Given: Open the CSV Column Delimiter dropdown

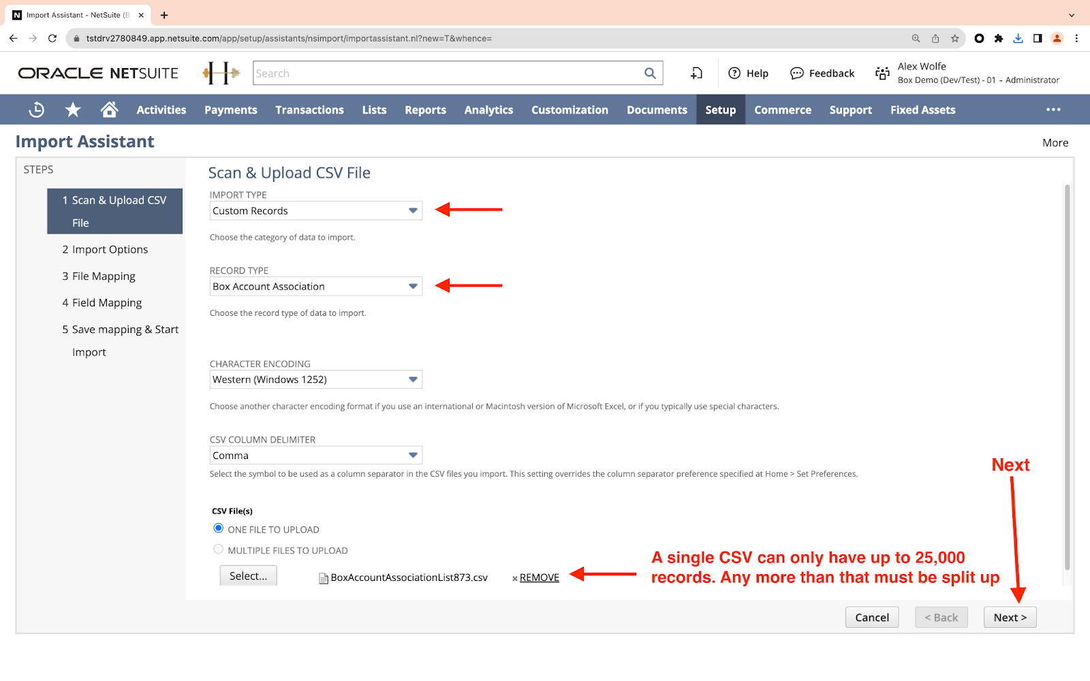Looking at the screenshot, I should (413, 455).
